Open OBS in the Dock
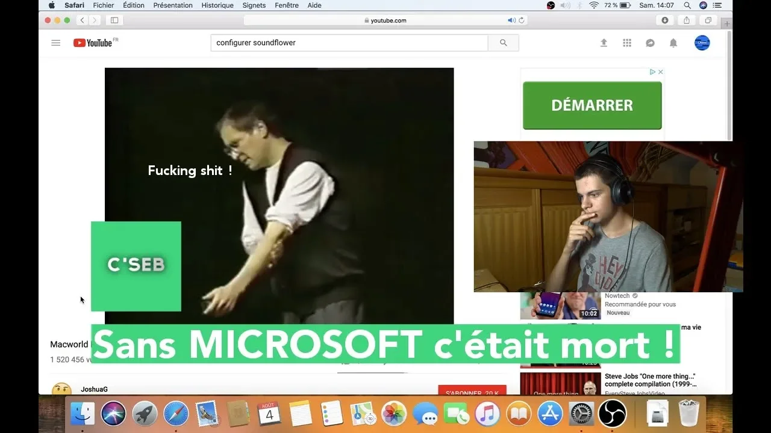 pyautogui.click(x=613, y=413)
